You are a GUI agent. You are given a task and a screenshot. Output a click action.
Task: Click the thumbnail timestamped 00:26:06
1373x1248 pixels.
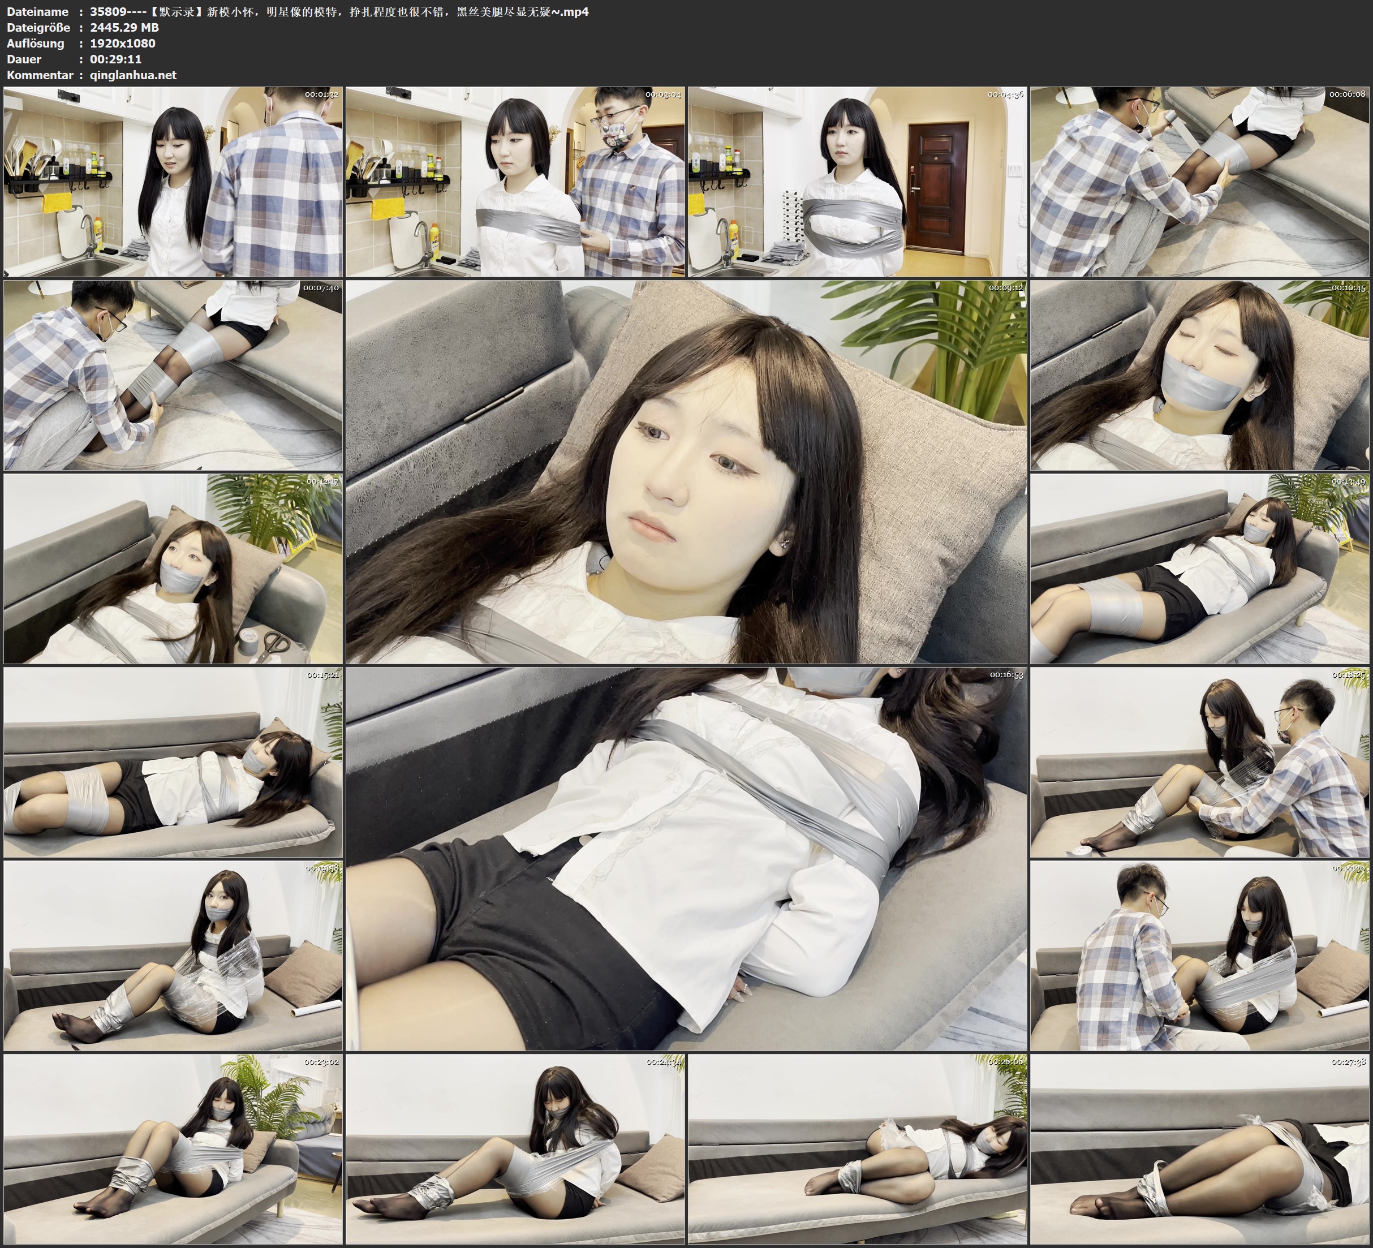(x=858, y=1149)
